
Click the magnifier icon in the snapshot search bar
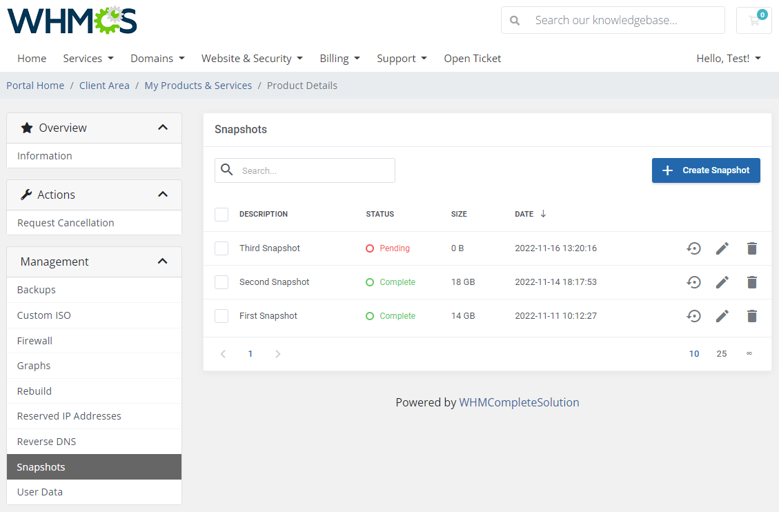pos(227,170)
